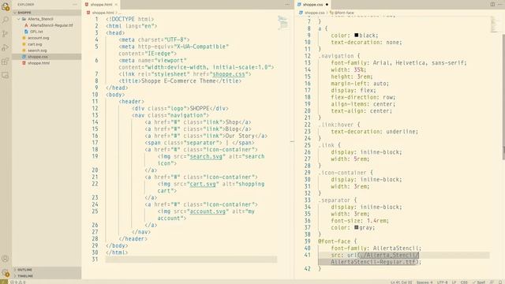The height and width of the screenshot is (284, 505).
Task: Change end of line via LF status item
Action: (x=454, y=282)
